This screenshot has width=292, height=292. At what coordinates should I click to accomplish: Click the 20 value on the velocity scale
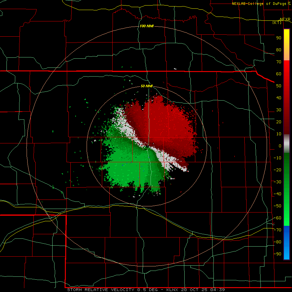[x=279, y=122]
